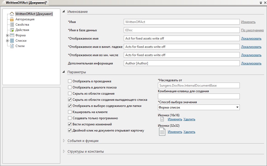
Task: Click the house icon beside WrittenOffAct node
Action: click(12, 14)
